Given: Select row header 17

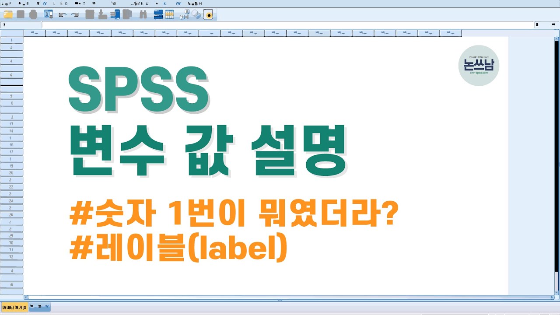Looking at the screenshot, I should click(11, 152).
